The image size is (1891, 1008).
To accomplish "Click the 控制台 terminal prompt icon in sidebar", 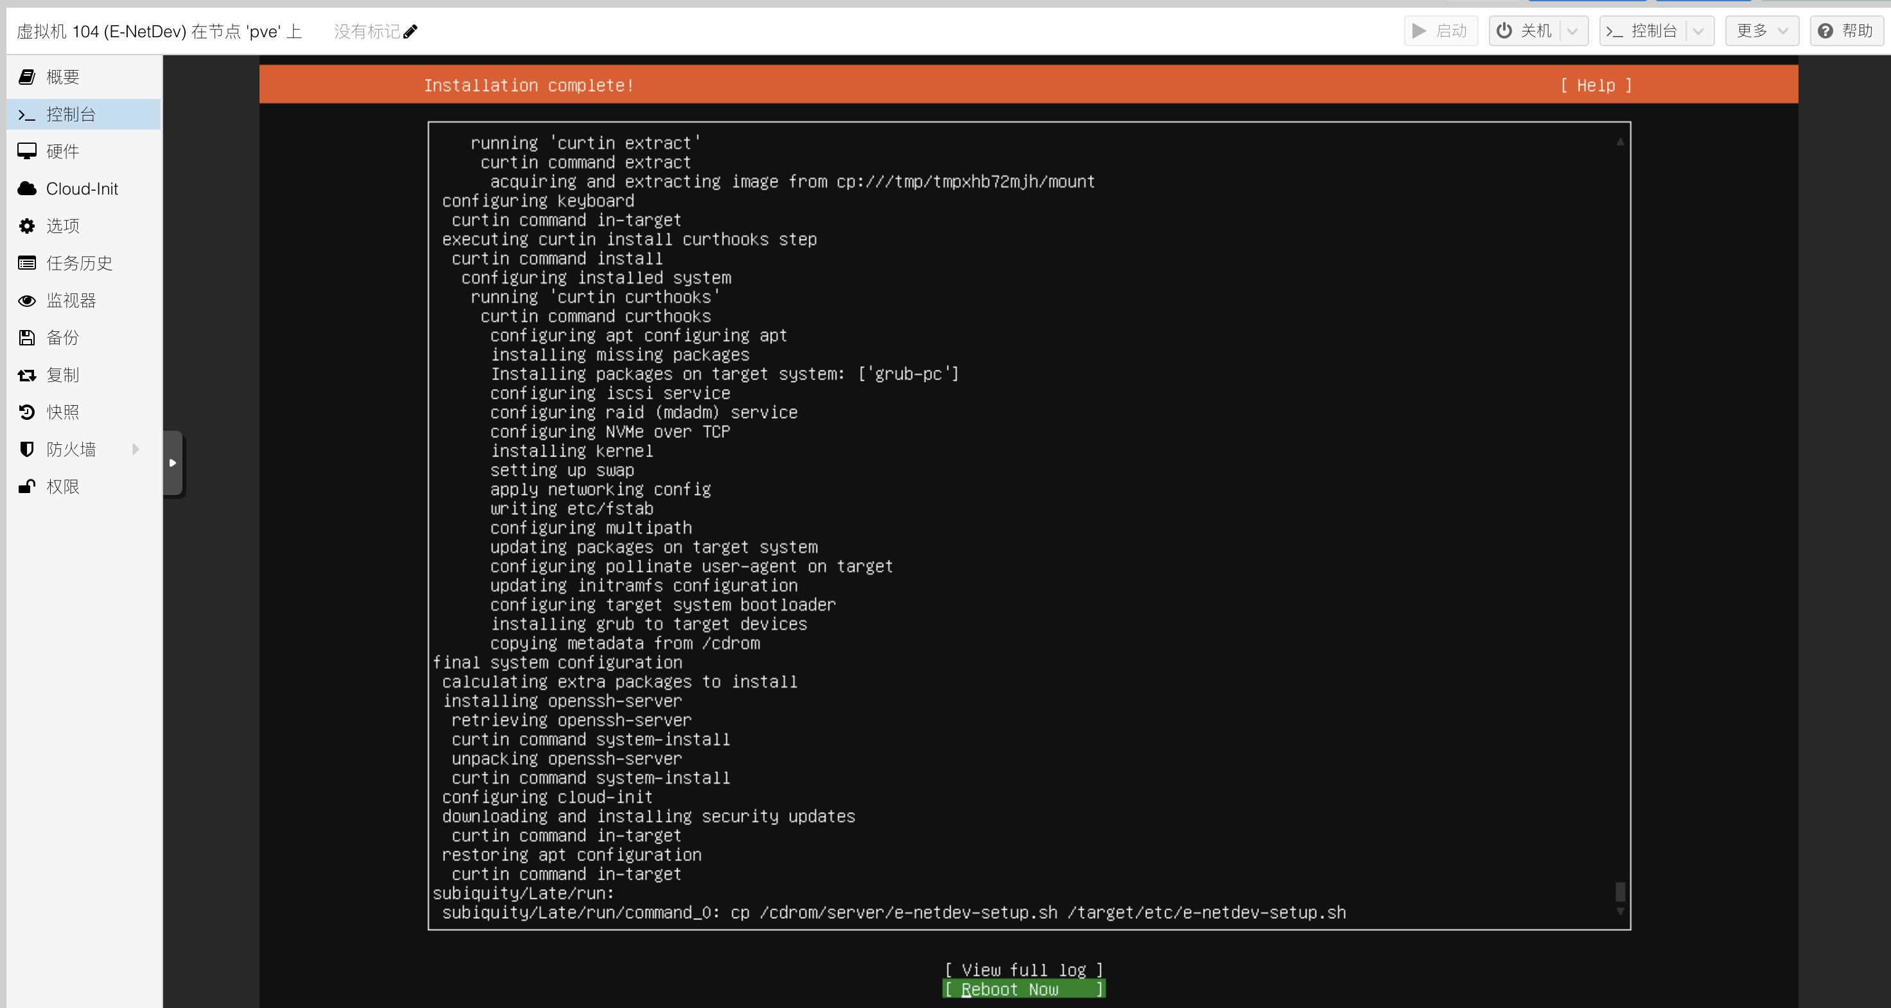I will (x=27, y=114).
